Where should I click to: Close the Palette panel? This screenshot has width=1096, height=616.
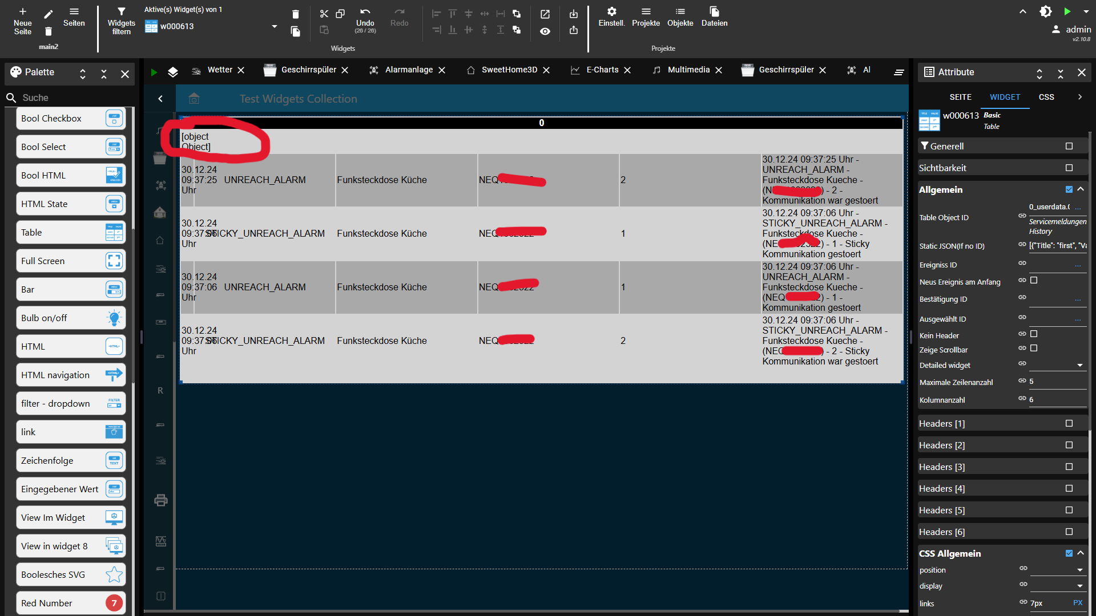click(125, 74)
